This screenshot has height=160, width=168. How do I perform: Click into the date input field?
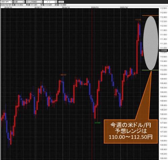coord(49,2)
